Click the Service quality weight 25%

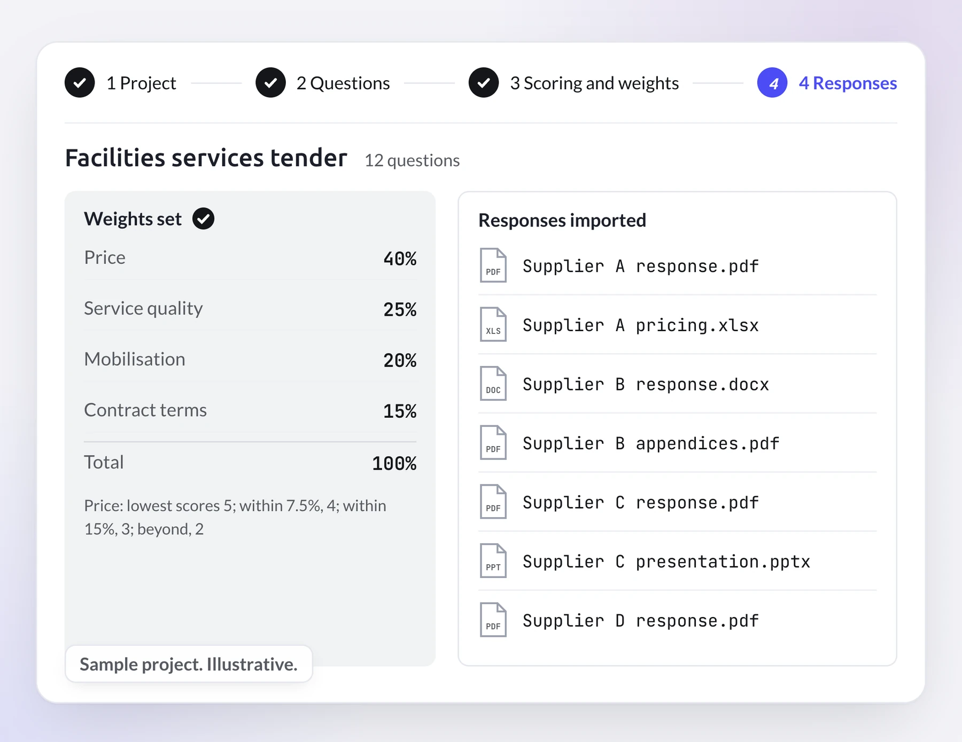(x=400, y=309)
